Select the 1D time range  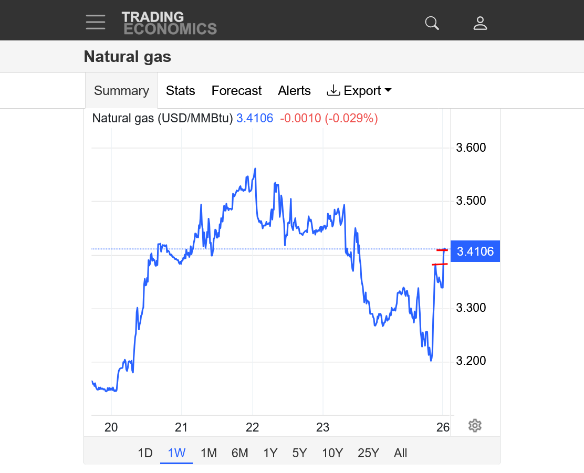click(145, 453)
